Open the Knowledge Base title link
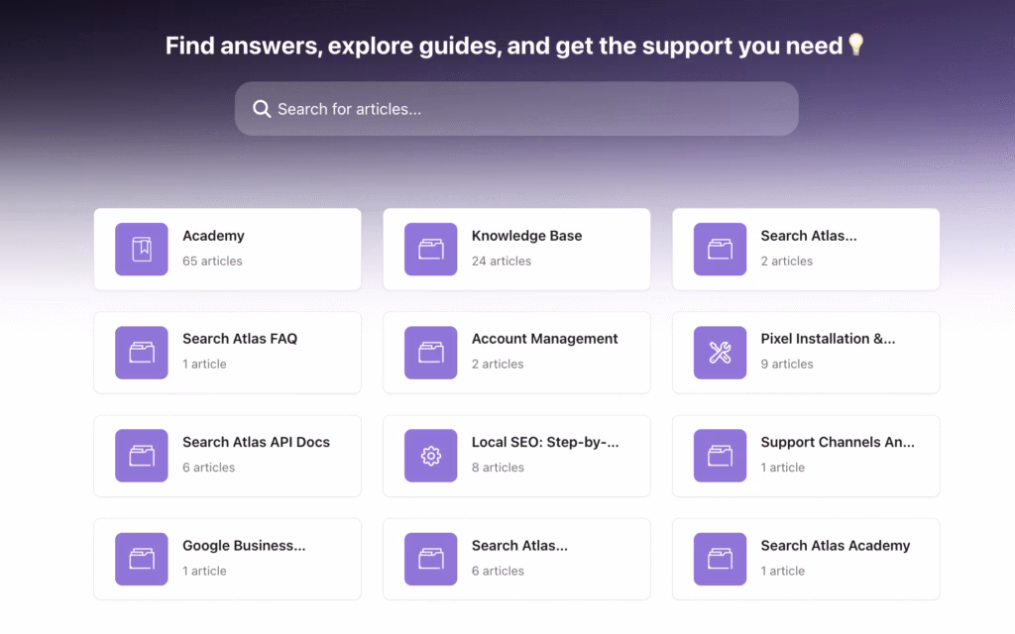Image resolution: width=1015 pixels, height=634 pixels. tap(526, 236)
